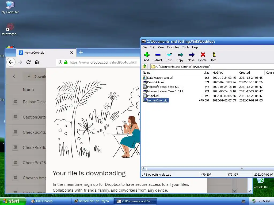Open the DataWagon desktop shortcut
Viewport: 274px width, 205px height.
click(x=10, y=29)
